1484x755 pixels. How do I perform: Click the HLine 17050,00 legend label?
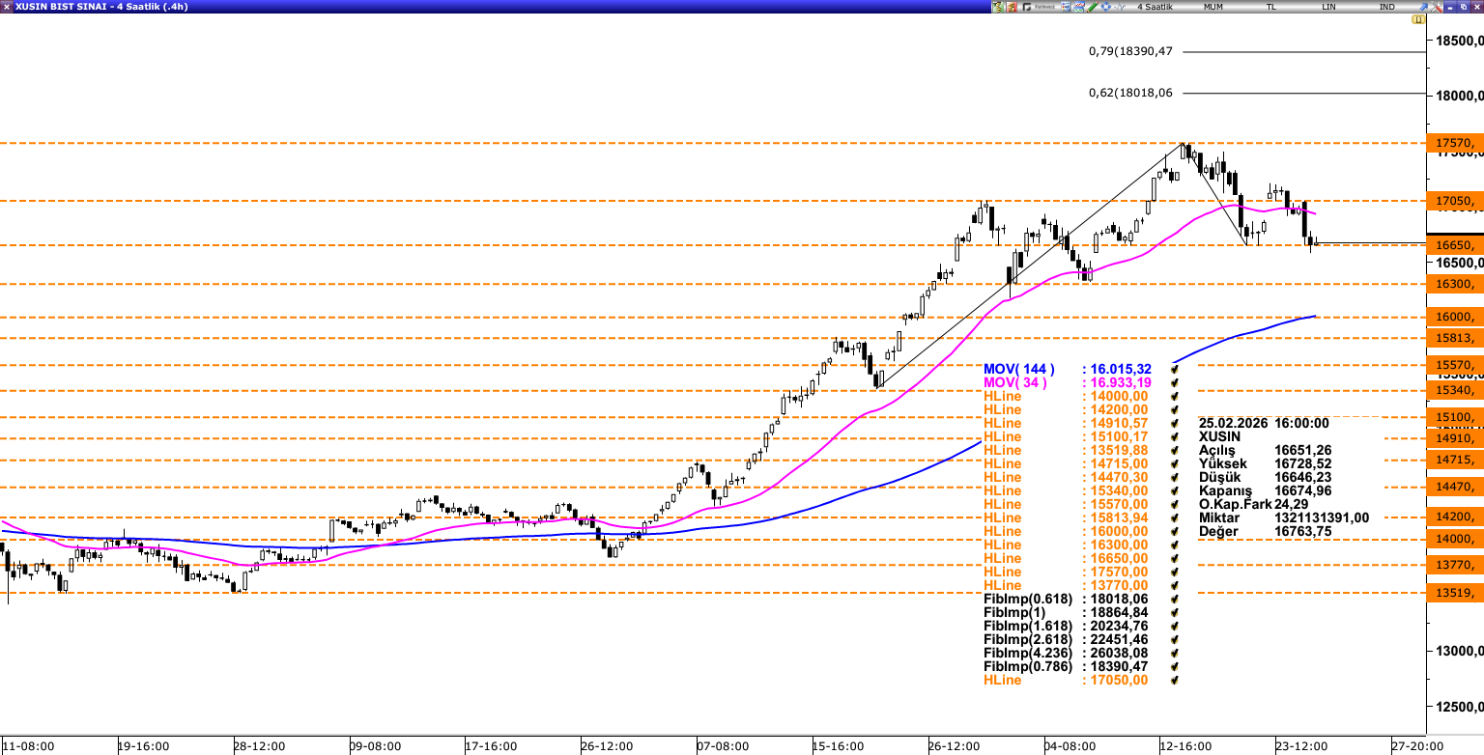pos(1002,680)
